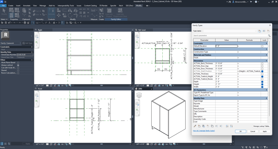
Task: Collapse the Dimensions group in Family Types
Action: click(x=266, y=61)
